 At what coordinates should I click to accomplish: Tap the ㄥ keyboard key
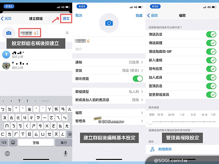click(x=63, y=134)
